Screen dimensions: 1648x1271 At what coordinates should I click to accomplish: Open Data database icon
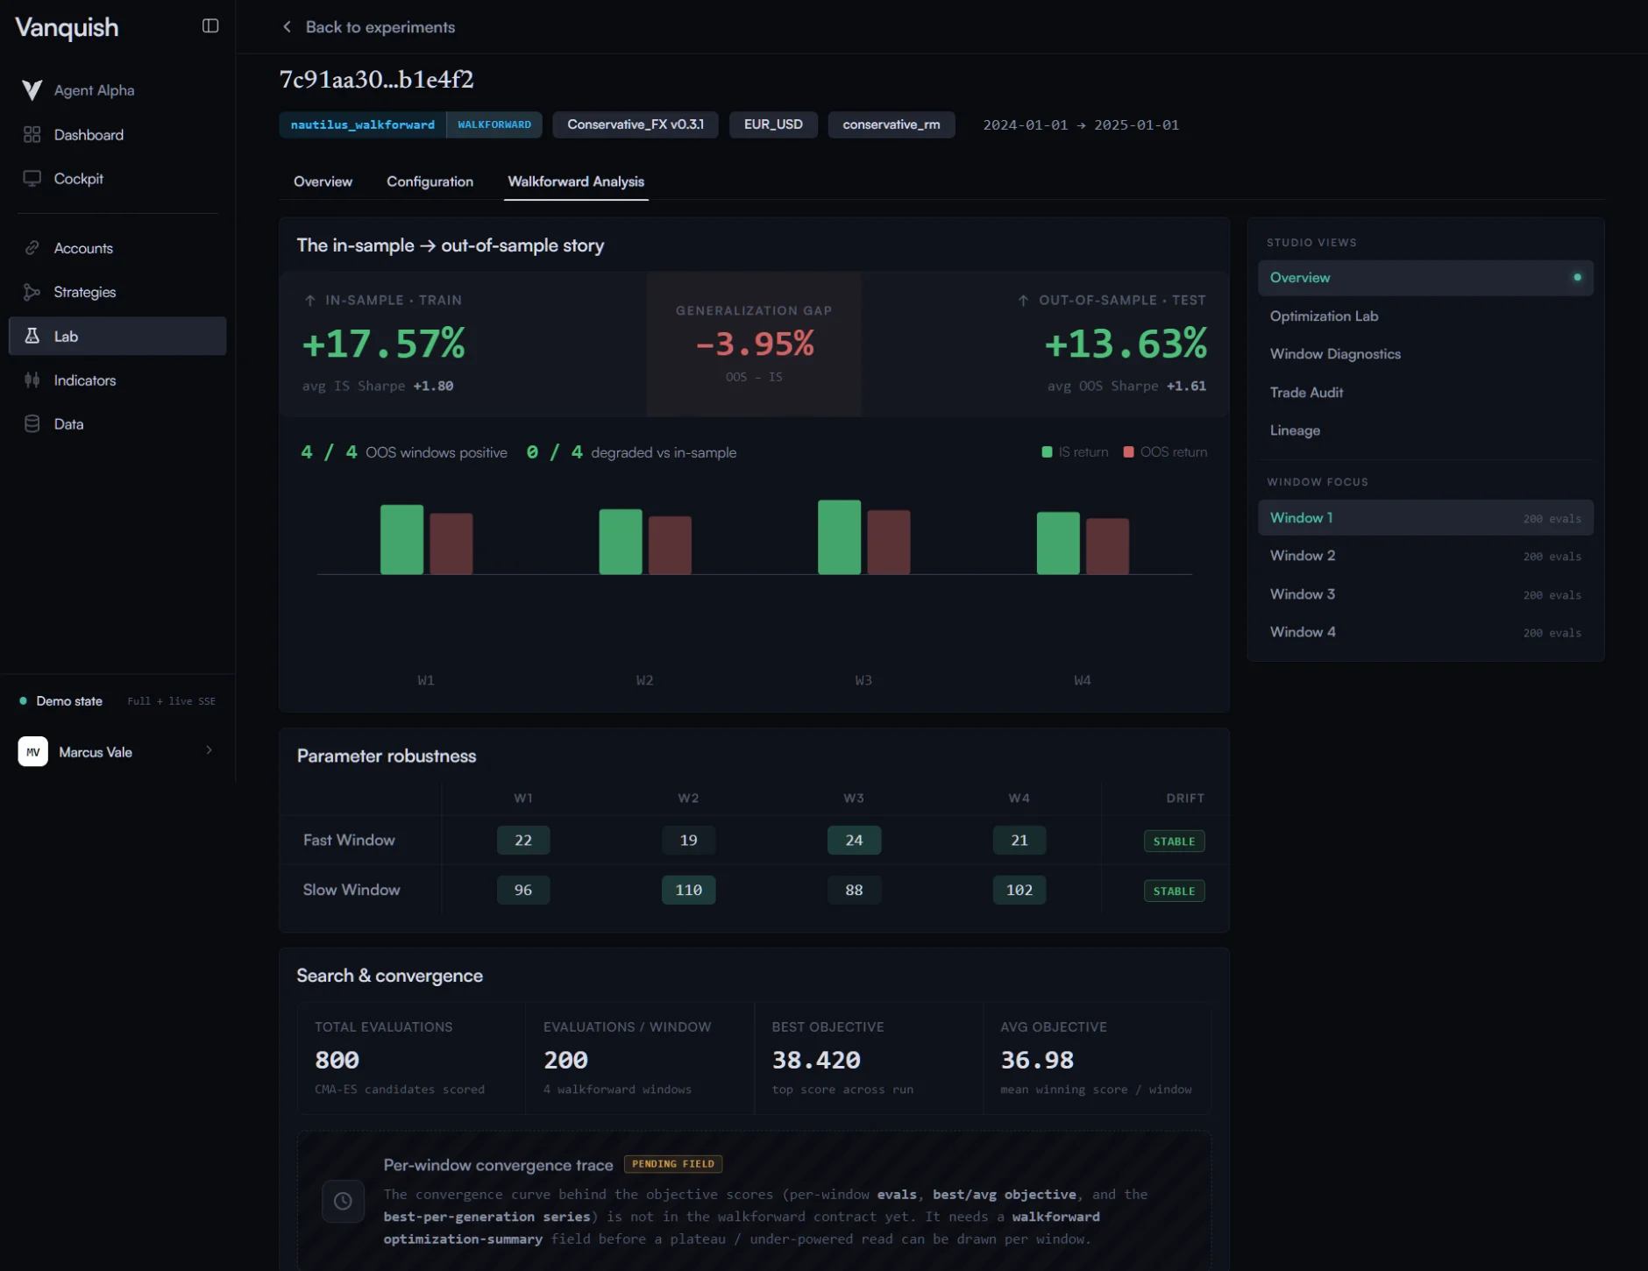[32, 424]
